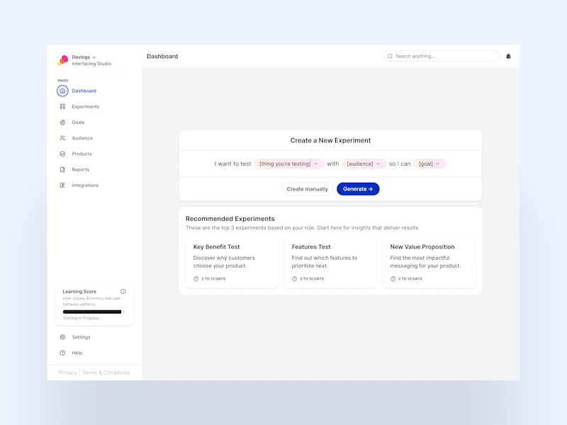Click the Create a New Experiment heading
Viewport: 567px width, 425px height.
(x=330, y=140)
